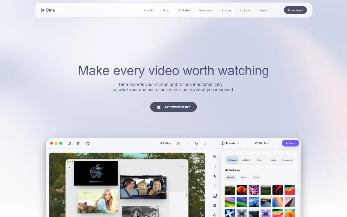Click the trash icon in app toolbar

tap(78, 143)
